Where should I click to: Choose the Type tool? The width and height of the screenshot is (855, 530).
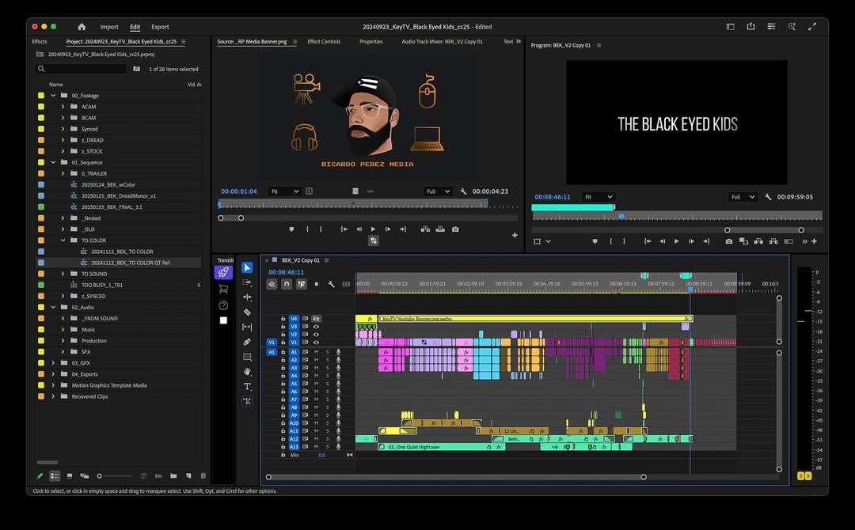click(x=247, y=387)
